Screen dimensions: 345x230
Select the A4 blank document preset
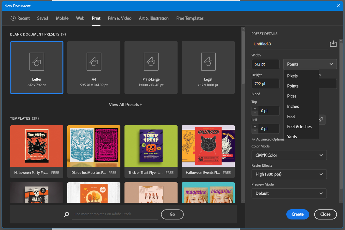[94, 67]
